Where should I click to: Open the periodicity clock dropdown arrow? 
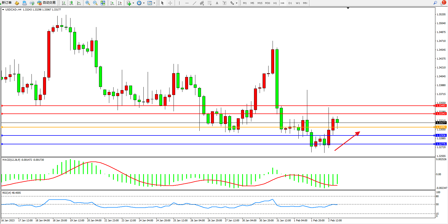pos(144,3)
